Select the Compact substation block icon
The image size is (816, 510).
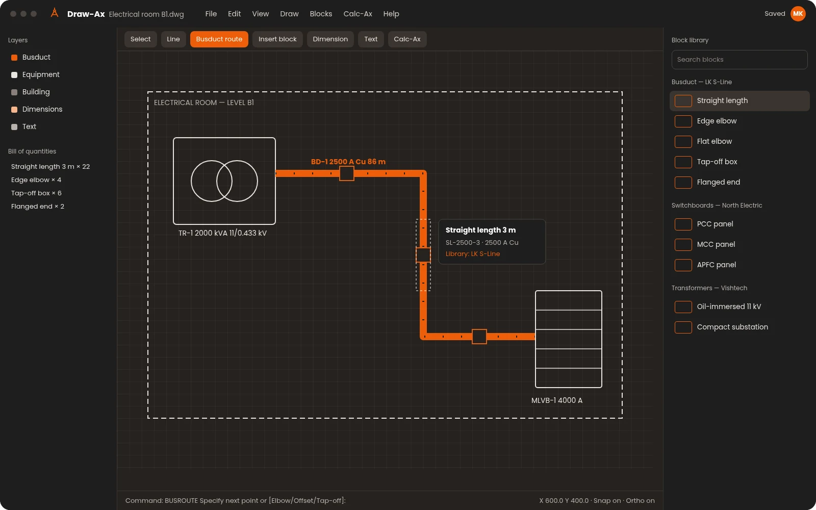pyautogui.click(x=683, y=327)
